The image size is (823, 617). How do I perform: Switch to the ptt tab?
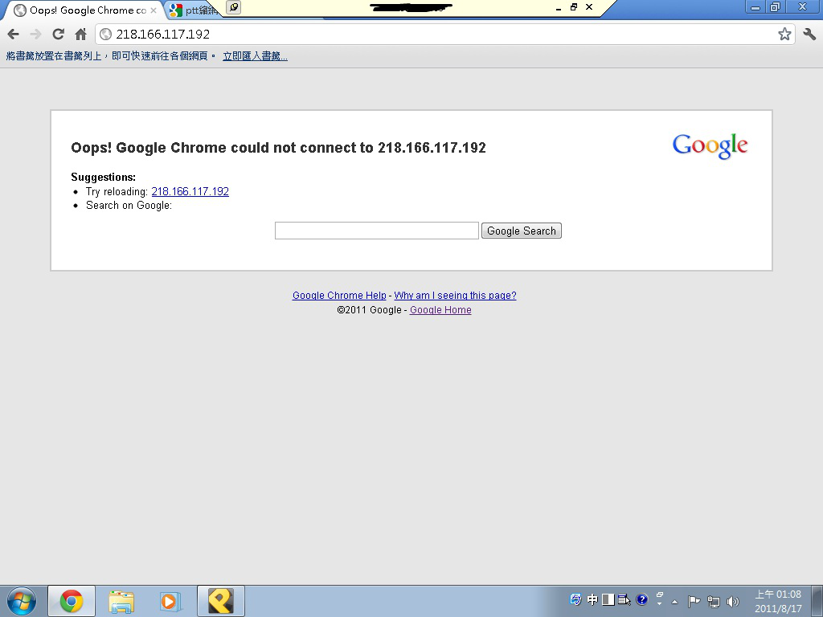click(x=193, y=10)
